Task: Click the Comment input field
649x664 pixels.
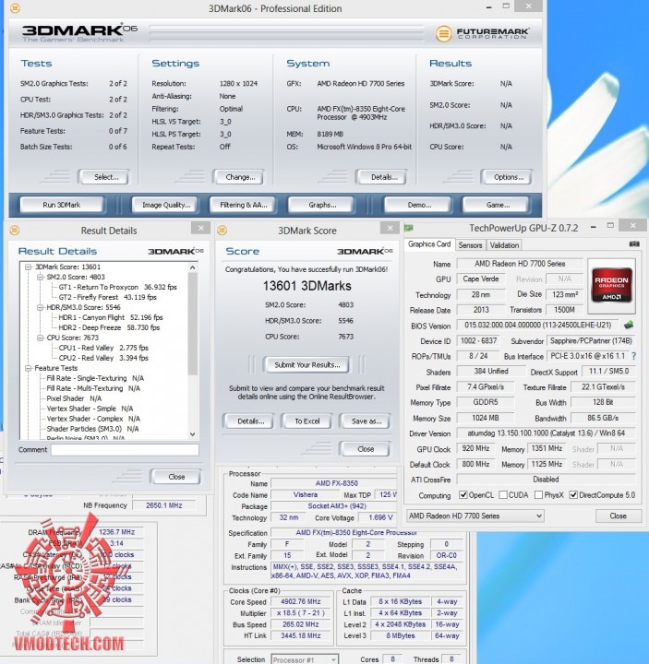Action: [125, 450]
